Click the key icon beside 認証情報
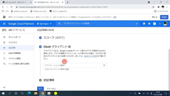 [x=4, y=48]
